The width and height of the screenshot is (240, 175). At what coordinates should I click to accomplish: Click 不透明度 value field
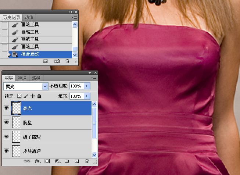click(x=76, y=86)
